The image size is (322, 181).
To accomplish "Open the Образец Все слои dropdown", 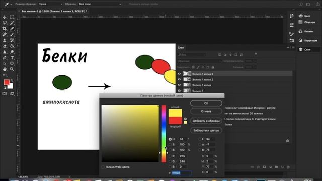I will [x=100, y=4].
